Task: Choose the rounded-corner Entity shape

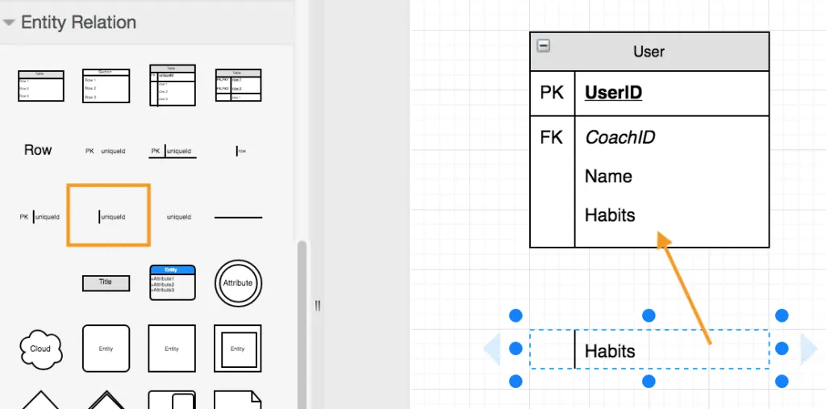Action: click(106, 348)
